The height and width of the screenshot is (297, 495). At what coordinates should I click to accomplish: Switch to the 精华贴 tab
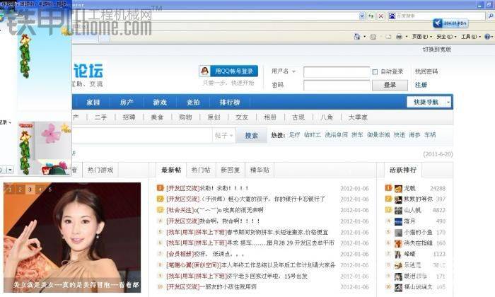tap(260, 170)
